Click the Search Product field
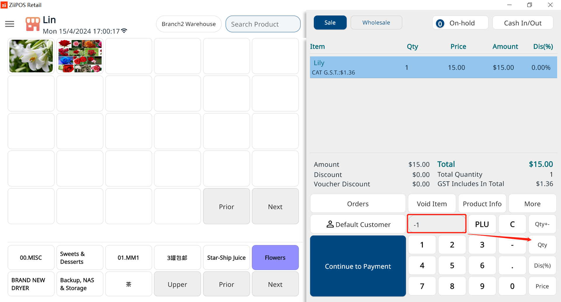The image size is (561, 302). (x=263, y=24)
